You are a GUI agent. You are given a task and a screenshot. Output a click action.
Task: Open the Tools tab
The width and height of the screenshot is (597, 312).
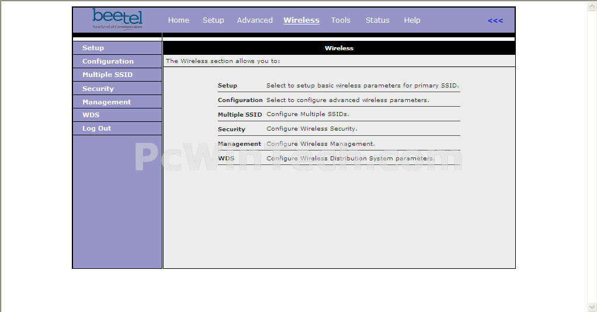click(341, 20)
